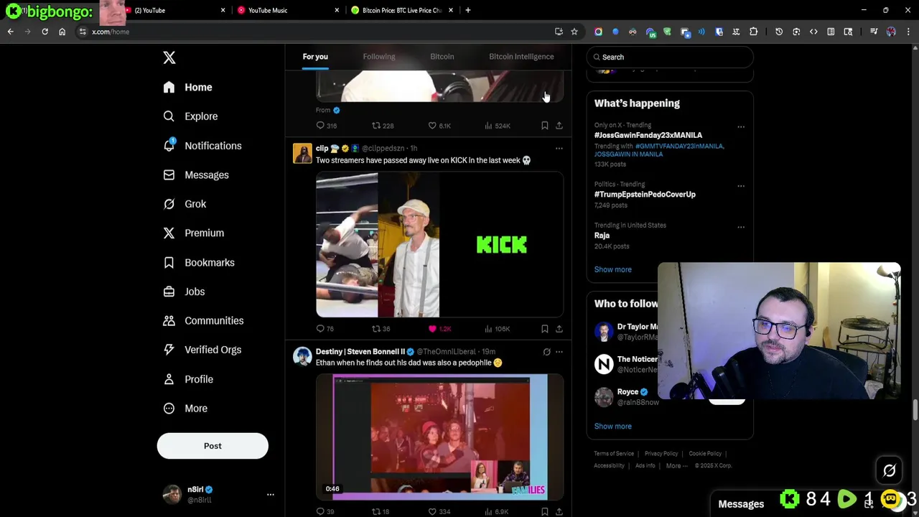Click the Profile person icon

coord(169,379)
